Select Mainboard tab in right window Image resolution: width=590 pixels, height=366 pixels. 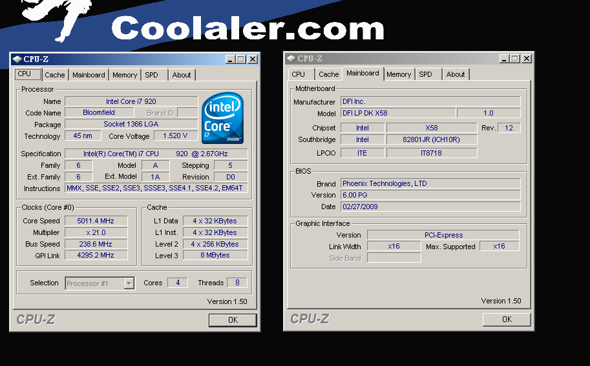coord(363,74)
